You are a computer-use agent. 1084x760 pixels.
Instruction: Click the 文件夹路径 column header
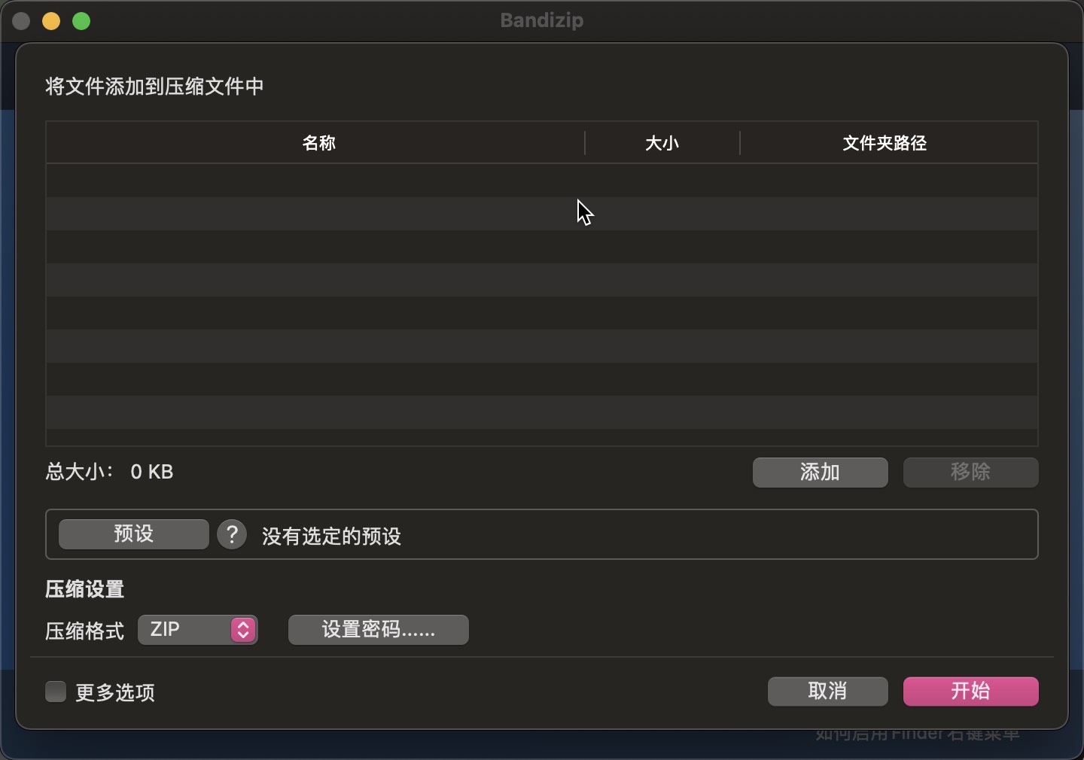point(885,143)
